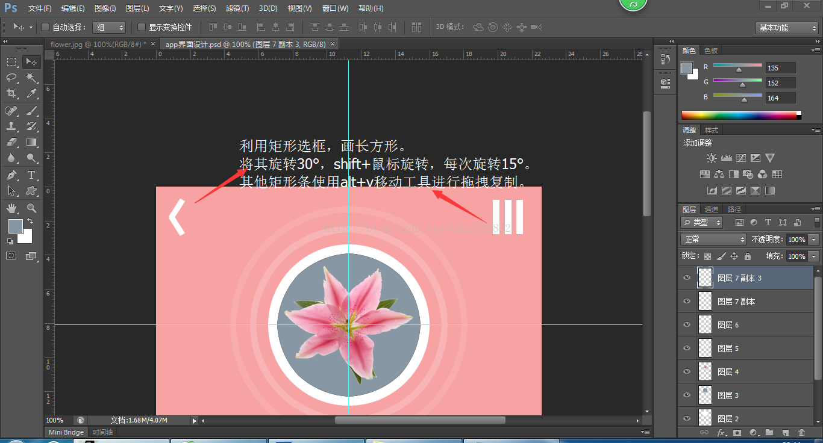Open the 图层(L) menu
The image size is (823, 443).
click(137, 8)
